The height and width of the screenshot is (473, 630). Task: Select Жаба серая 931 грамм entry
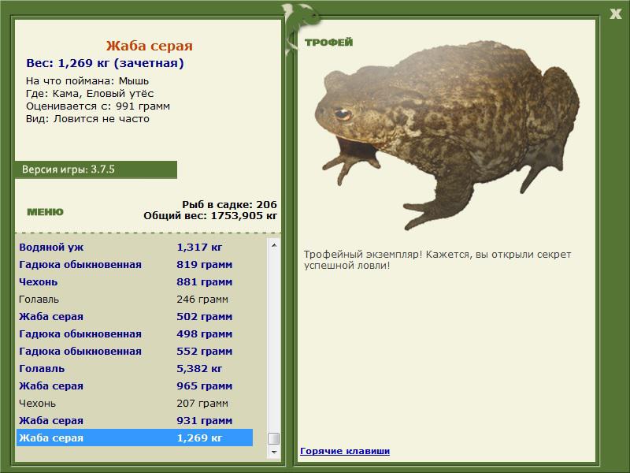click(135, 420)
